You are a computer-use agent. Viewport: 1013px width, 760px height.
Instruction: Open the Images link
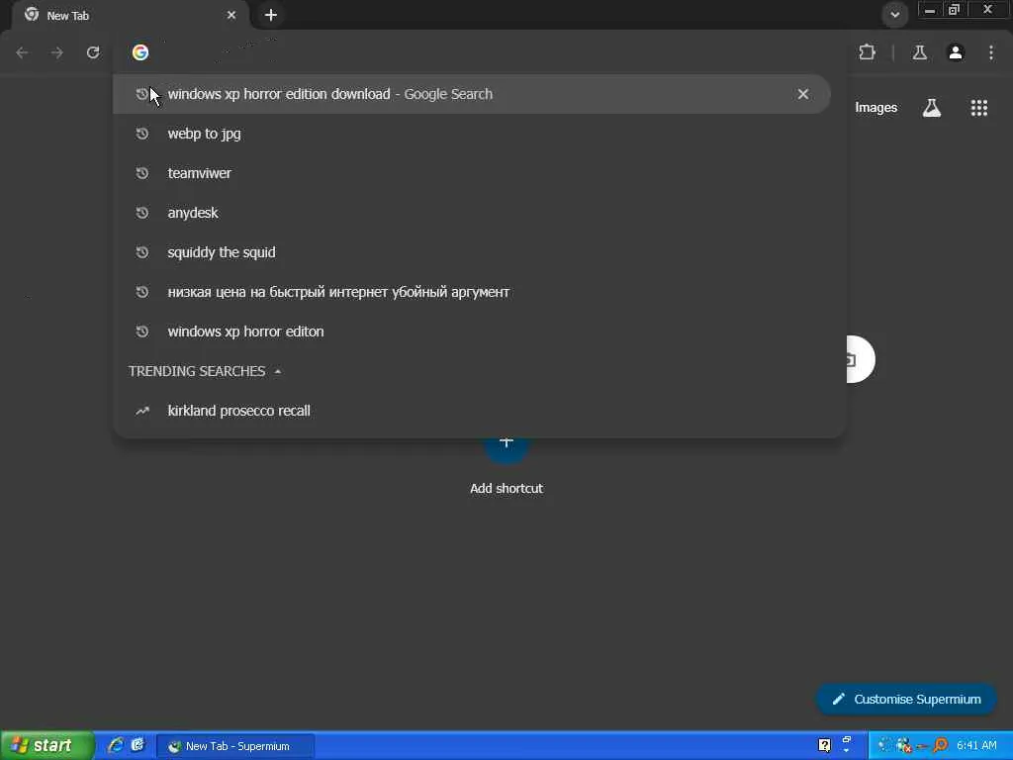(x=876, y=108)
